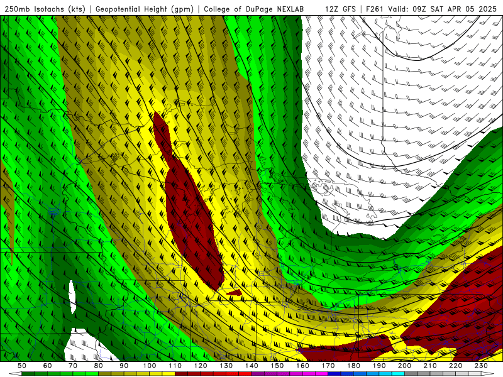
Task: Click the 'F261' forecast hour text
Action: [x=375, y=9]
